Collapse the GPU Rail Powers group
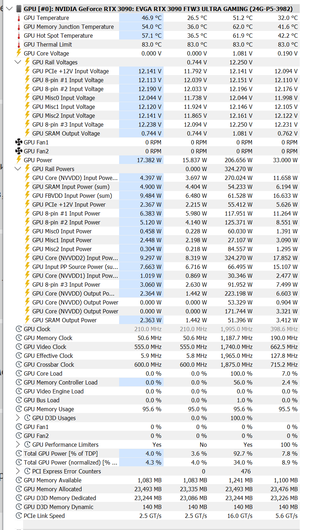 coord(18,169)
